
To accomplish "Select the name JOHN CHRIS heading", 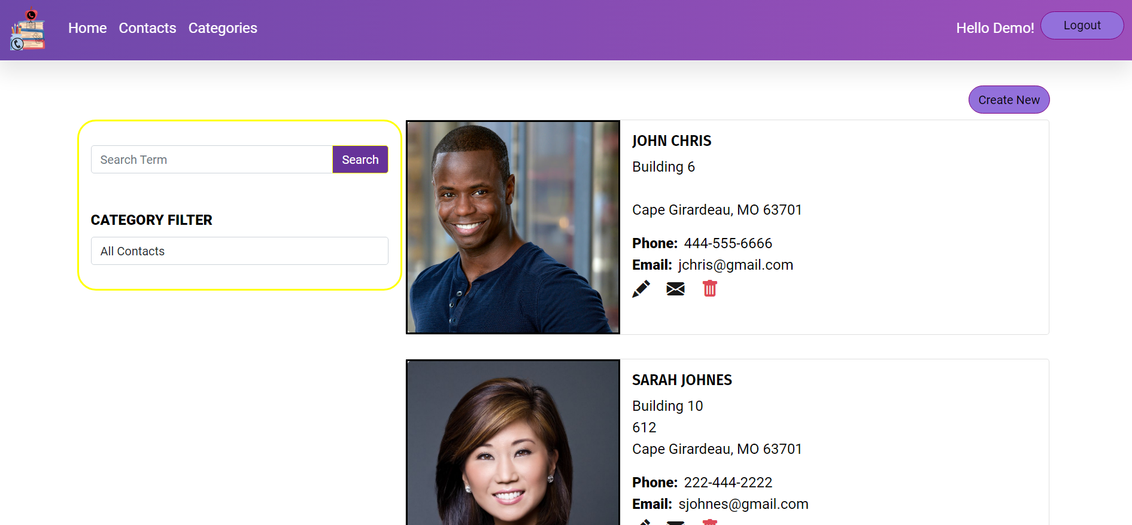I will pyautogui.click(x=672, y=141).
